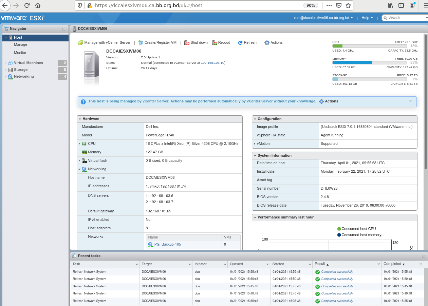Expand the Networking tree node in navigator
The image size is (428, 306).
point(6,77)
